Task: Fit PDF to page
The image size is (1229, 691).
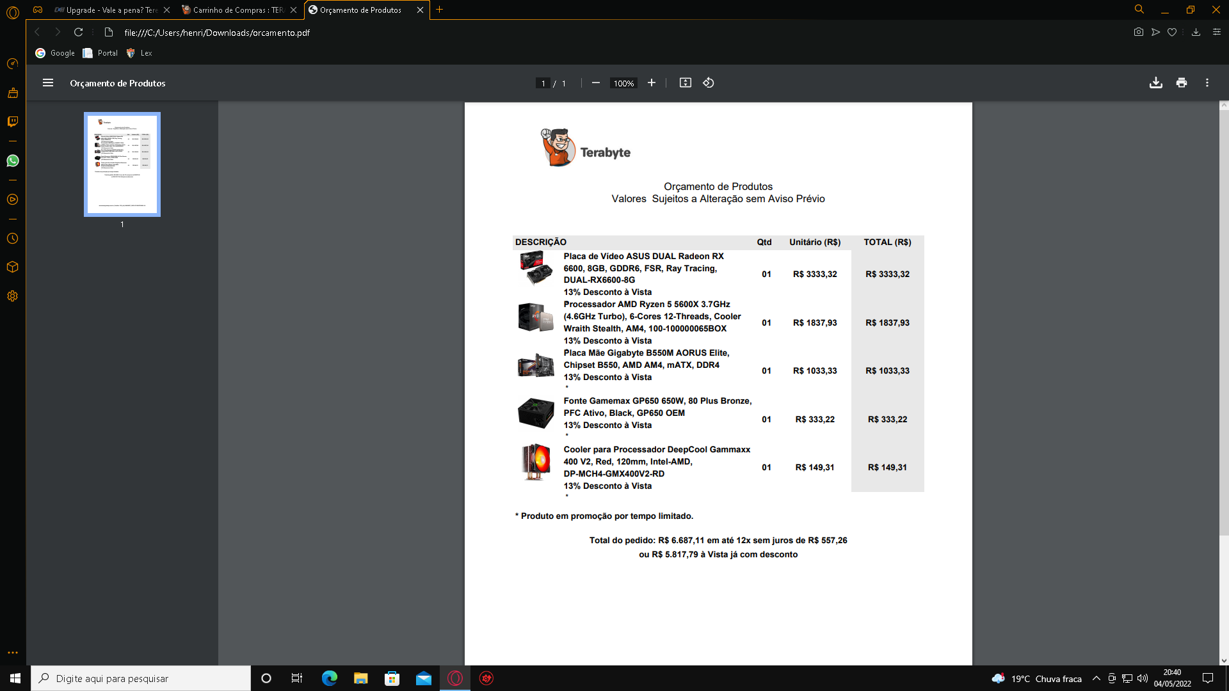Action: tap(686, 83)
